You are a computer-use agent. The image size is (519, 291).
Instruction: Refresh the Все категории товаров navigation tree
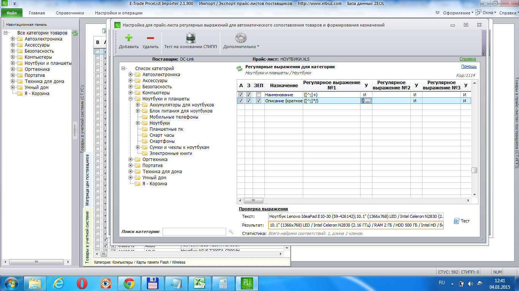coord(75,33)
